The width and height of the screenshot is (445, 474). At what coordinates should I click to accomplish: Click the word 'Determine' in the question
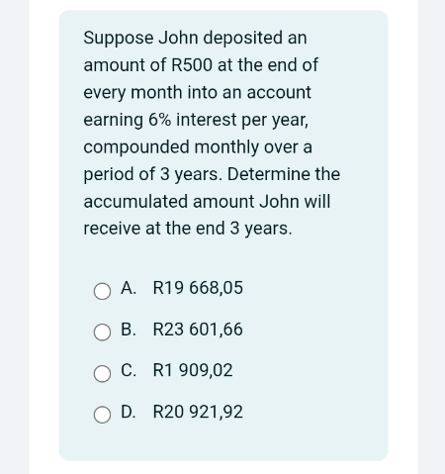(x=269, y=174)
